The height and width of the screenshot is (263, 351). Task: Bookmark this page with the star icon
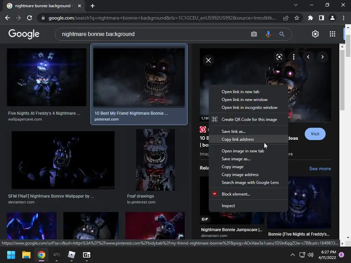pyautogui.click(x=297, y=18)
